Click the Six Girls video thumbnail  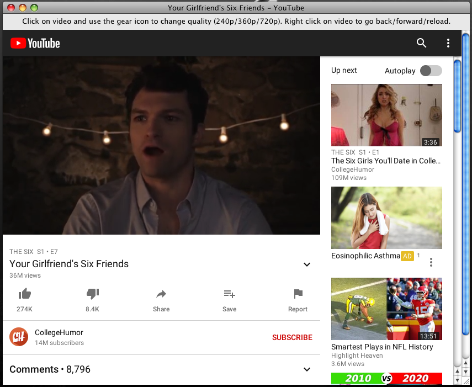pos(386,115)
